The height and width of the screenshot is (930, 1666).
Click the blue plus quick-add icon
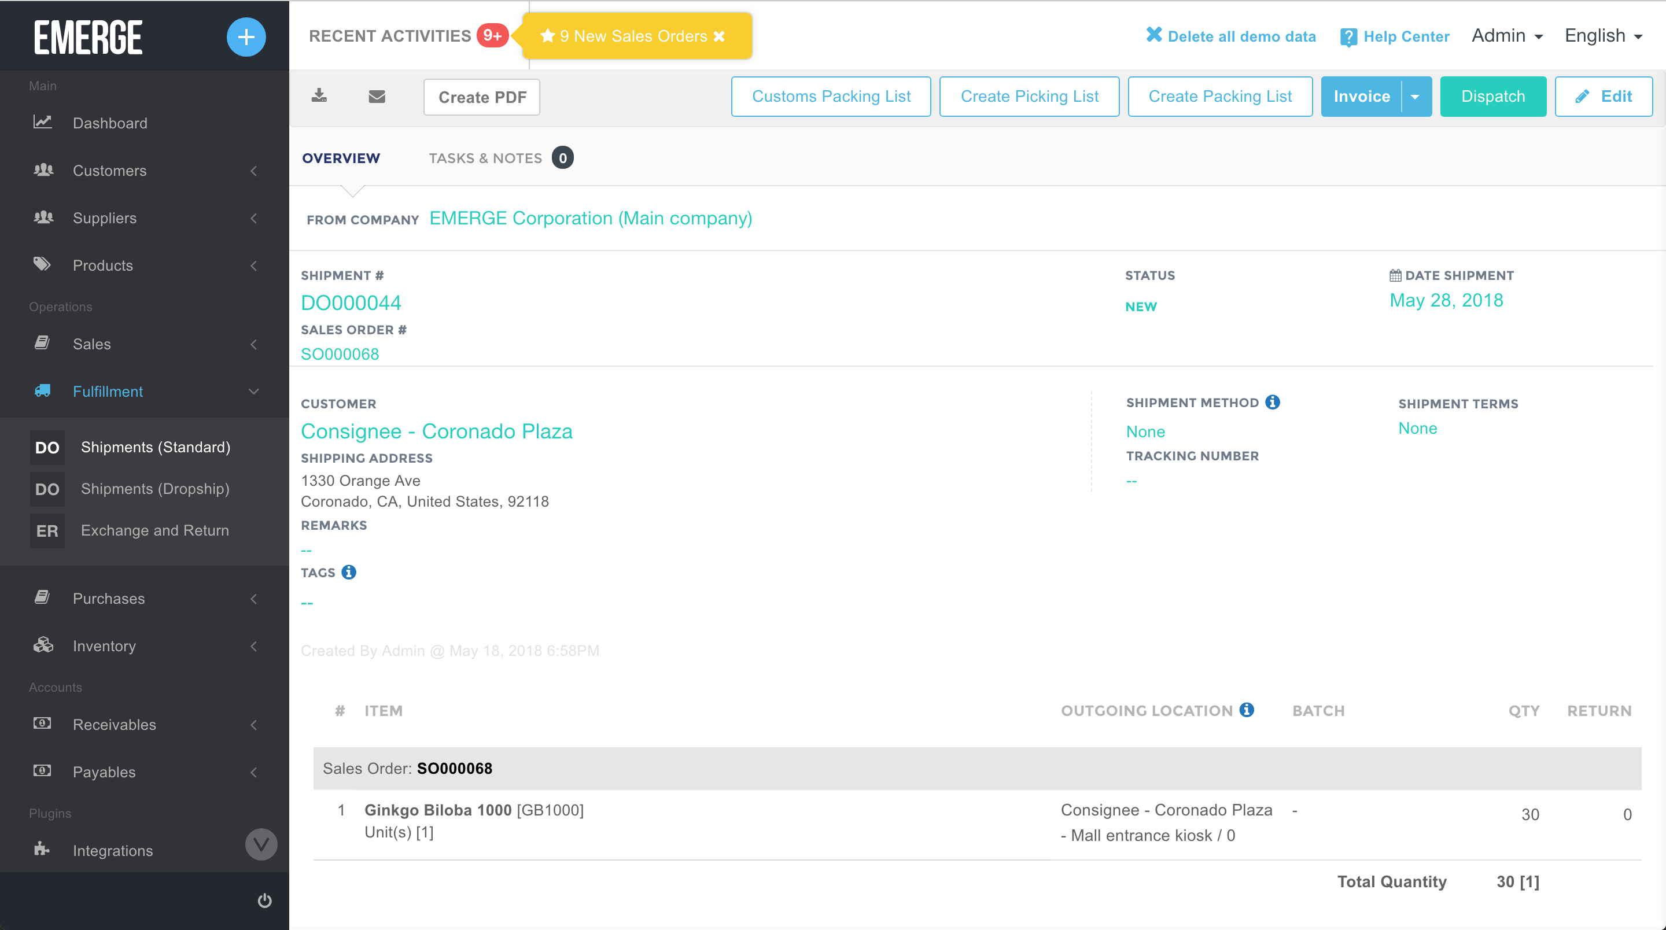tap(246, 37)
